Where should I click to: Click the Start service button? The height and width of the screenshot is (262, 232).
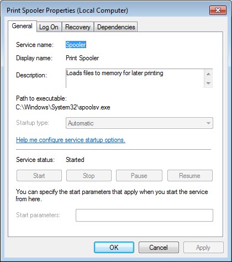[x=39, y=176]
